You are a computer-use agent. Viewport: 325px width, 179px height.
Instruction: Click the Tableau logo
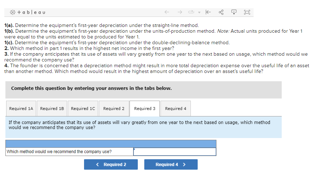[27, 12]
